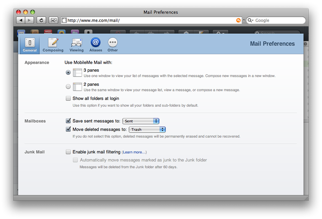Screen dimensions: 322x219
Task: Reload the page
Action: [x=41, y=20]
